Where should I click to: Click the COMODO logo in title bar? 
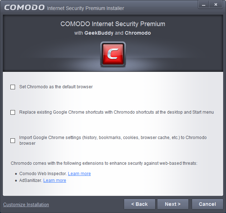[x=24, y=8]
